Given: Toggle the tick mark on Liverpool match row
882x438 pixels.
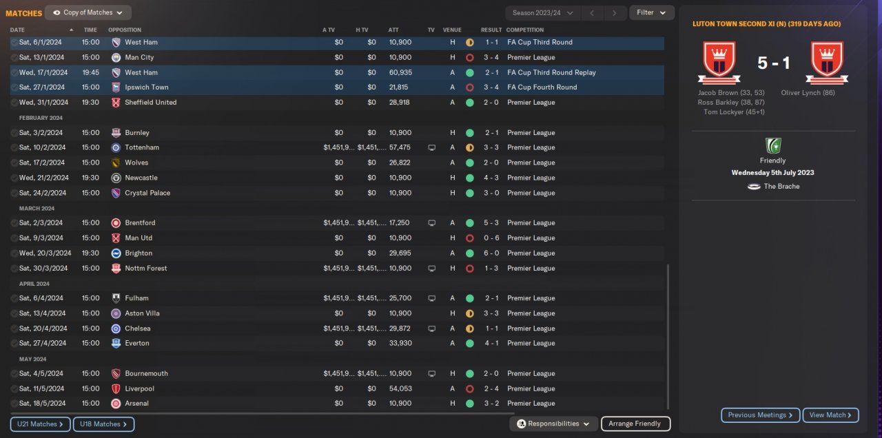Looking at the screenshot, I should [x=14, y=389].
